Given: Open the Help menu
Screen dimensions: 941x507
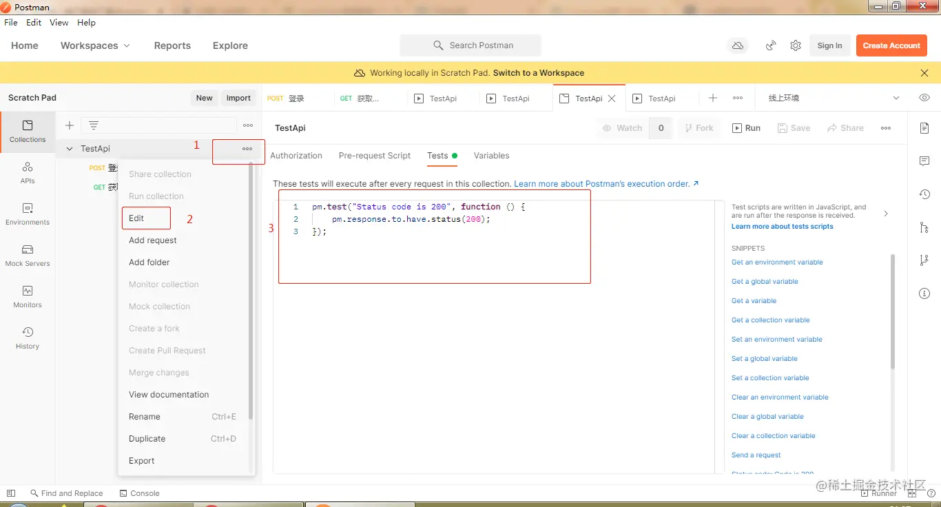Looking at the screenshot, I should pos(86,23).
